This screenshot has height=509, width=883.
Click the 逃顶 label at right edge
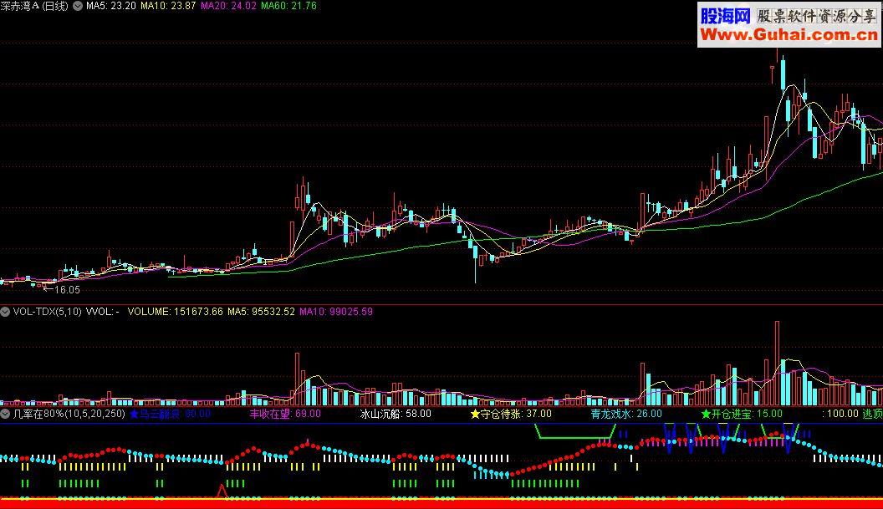872,414
